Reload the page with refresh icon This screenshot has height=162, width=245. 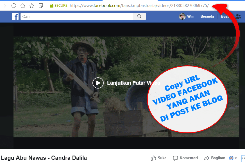pos(14,6)
